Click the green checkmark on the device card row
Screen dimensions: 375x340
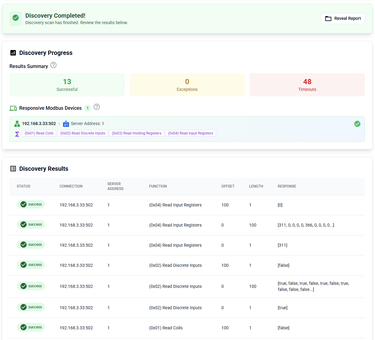point(357,124)
